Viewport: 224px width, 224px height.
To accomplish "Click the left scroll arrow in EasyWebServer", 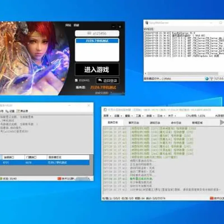I will [x=146, y=73].
